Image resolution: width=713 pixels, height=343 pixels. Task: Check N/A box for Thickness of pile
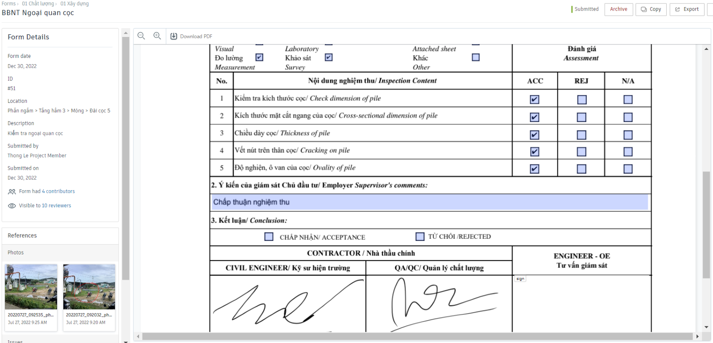tap(628, 135)
